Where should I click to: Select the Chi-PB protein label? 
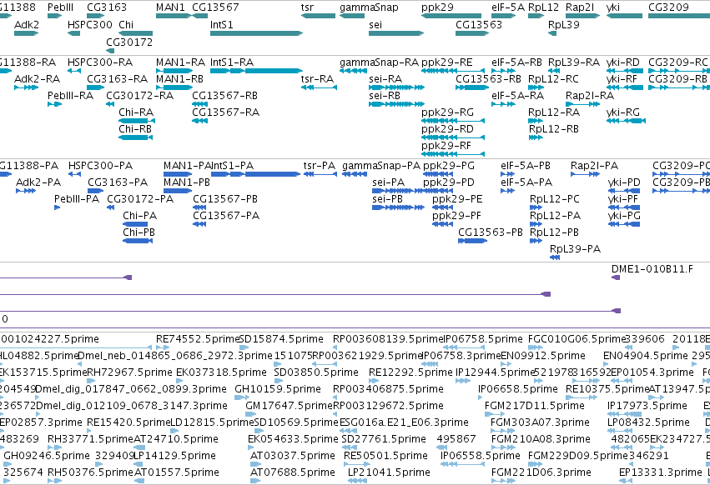coord(138,232)
